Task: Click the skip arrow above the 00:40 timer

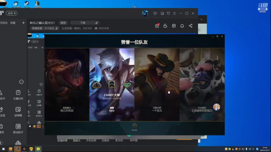Action: click(134, 125)
